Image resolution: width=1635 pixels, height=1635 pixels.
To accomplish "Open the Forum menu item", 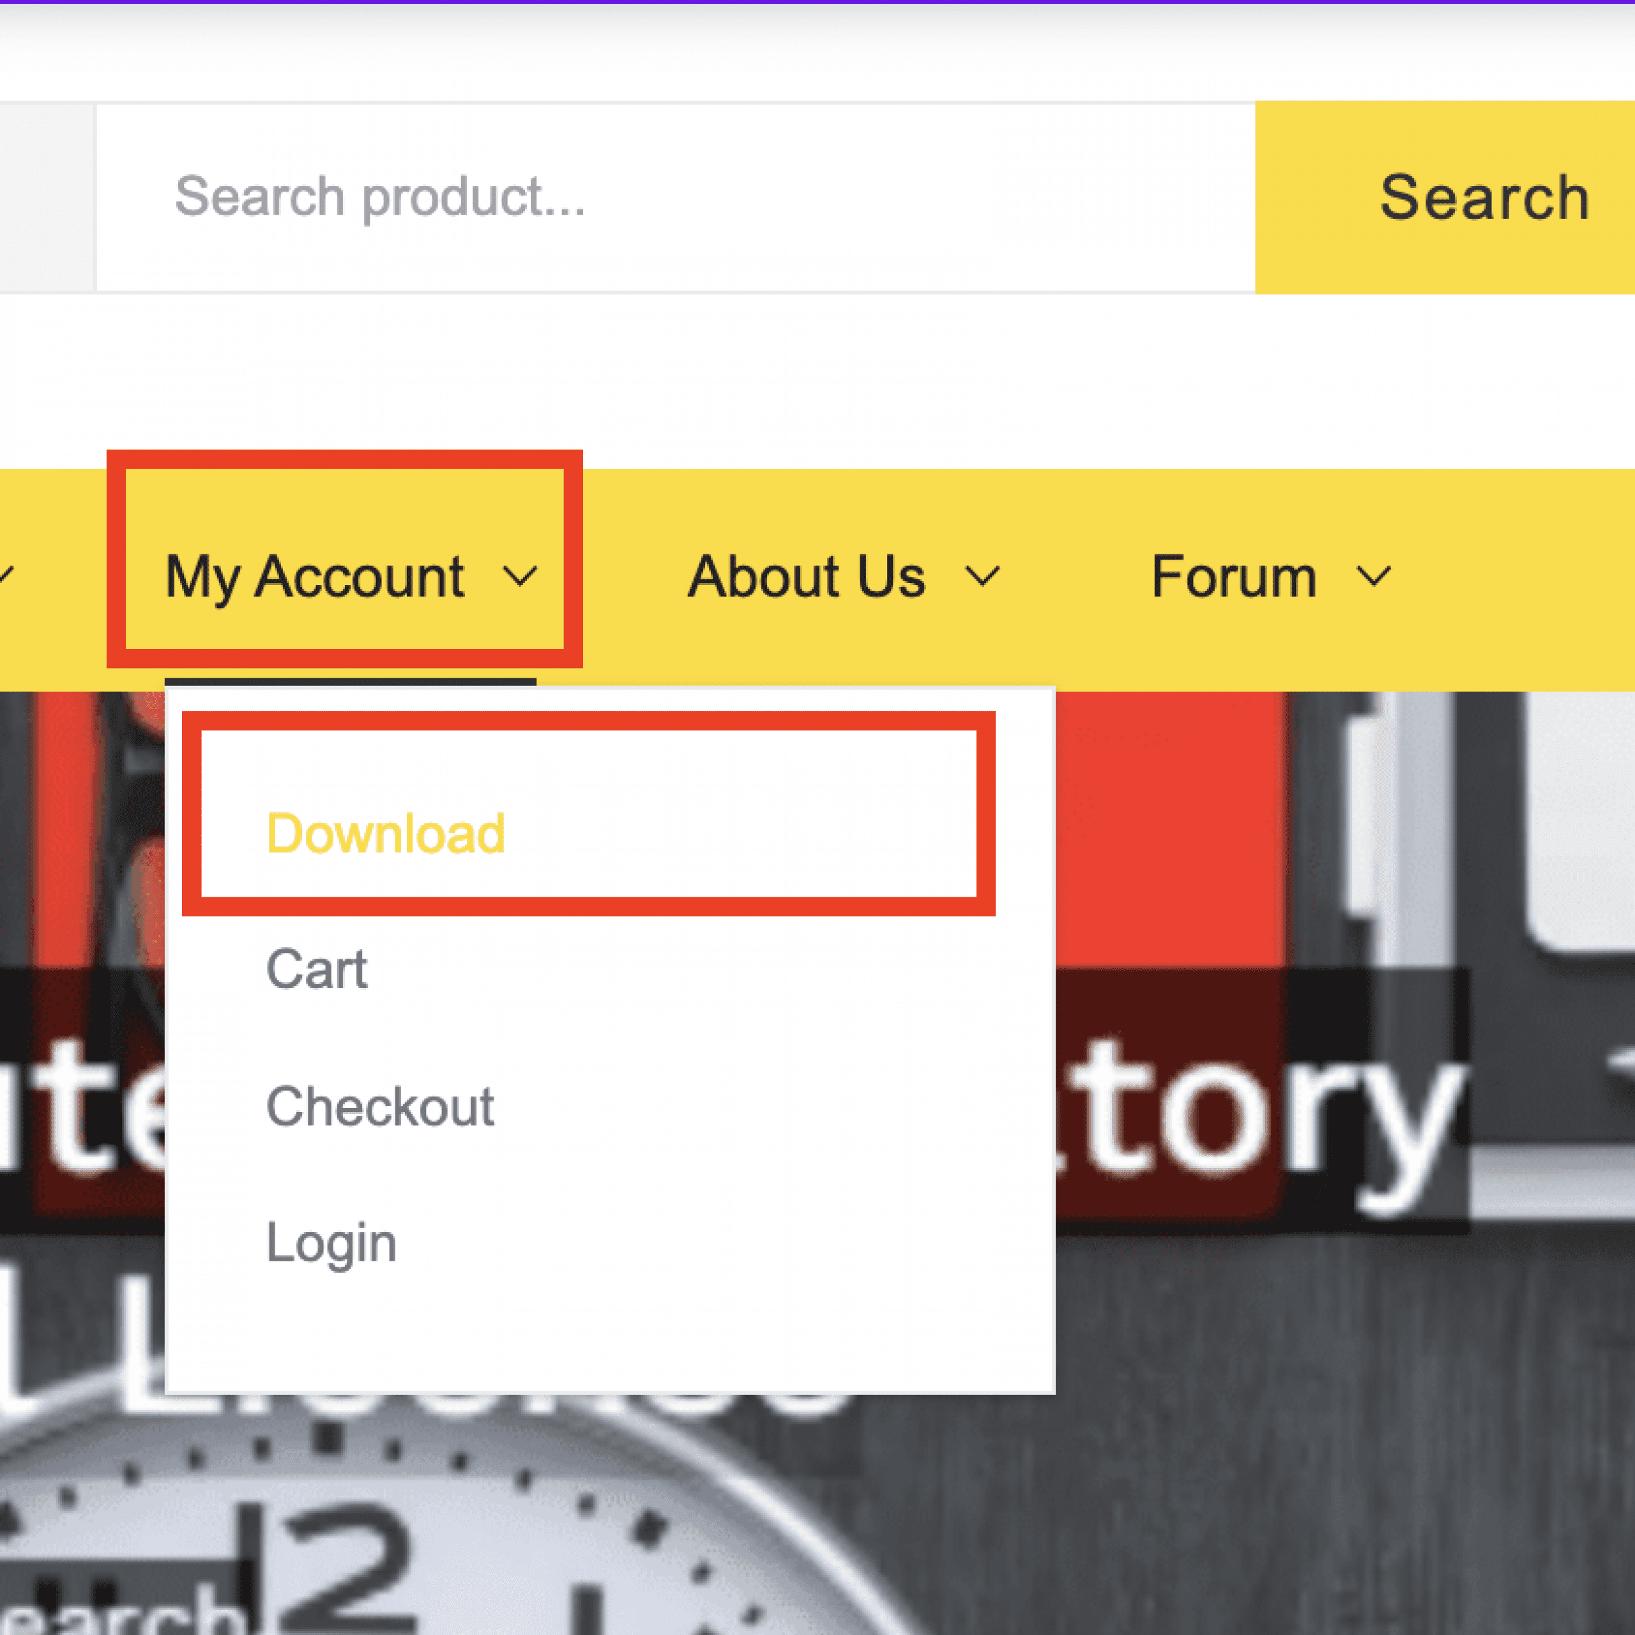I will pyautogui.click(x=1233, y=577).
